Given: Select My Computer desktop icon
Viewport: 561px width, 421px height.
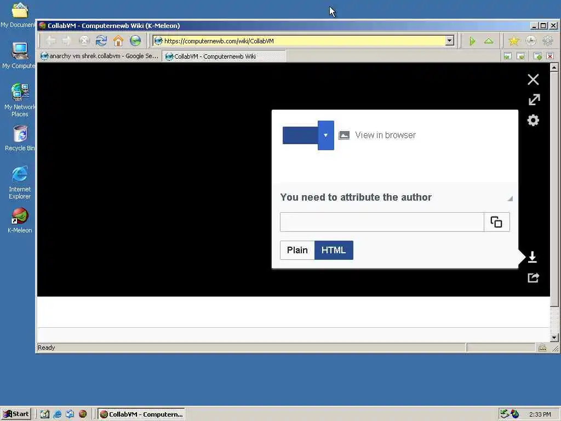Looking at the screenshot, I should point(19,55).
